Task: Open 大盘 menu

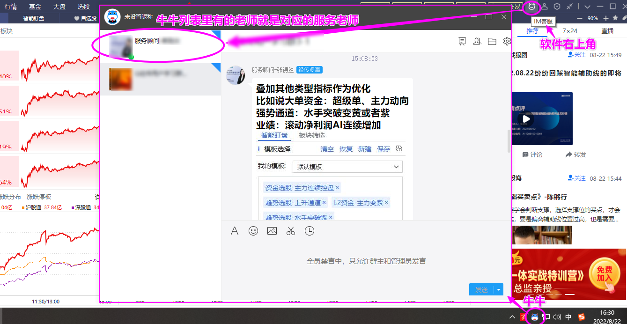Action: click(59, 7)
